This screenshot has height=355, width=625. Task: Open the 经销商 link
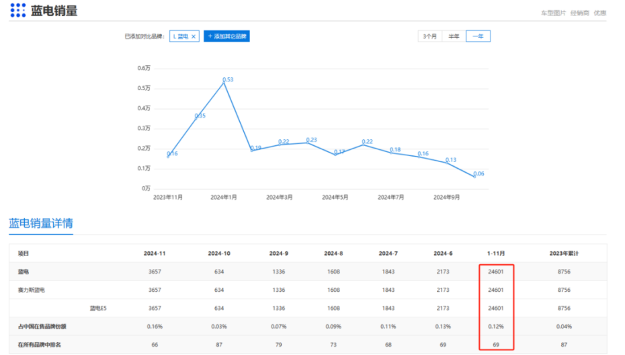[579, 13]
